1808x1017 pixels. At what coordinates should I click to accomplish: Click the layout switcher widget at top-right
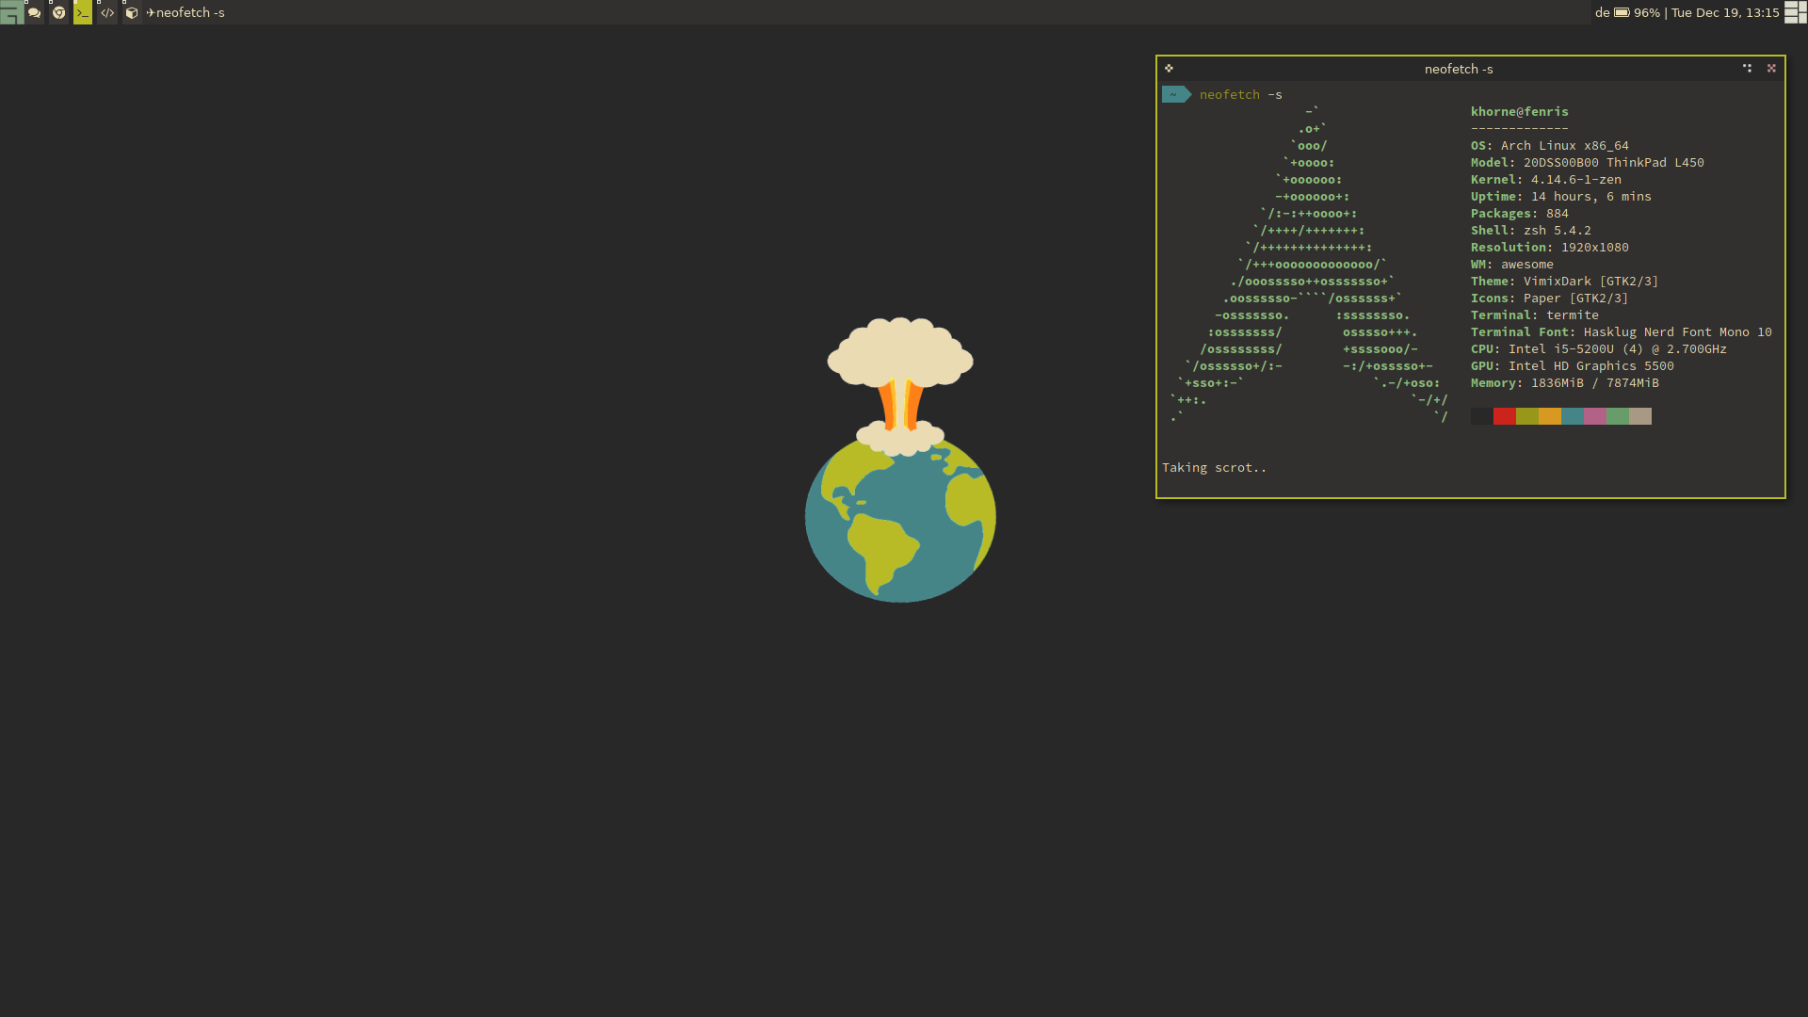1794,13
